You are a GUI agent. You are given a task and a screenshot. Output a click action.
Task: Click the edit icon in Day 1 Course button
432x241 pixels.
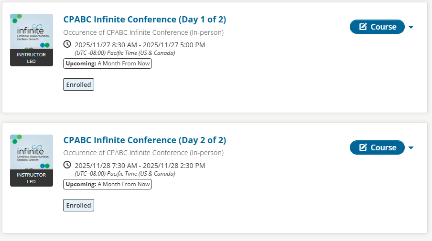[x=363, y=27]
